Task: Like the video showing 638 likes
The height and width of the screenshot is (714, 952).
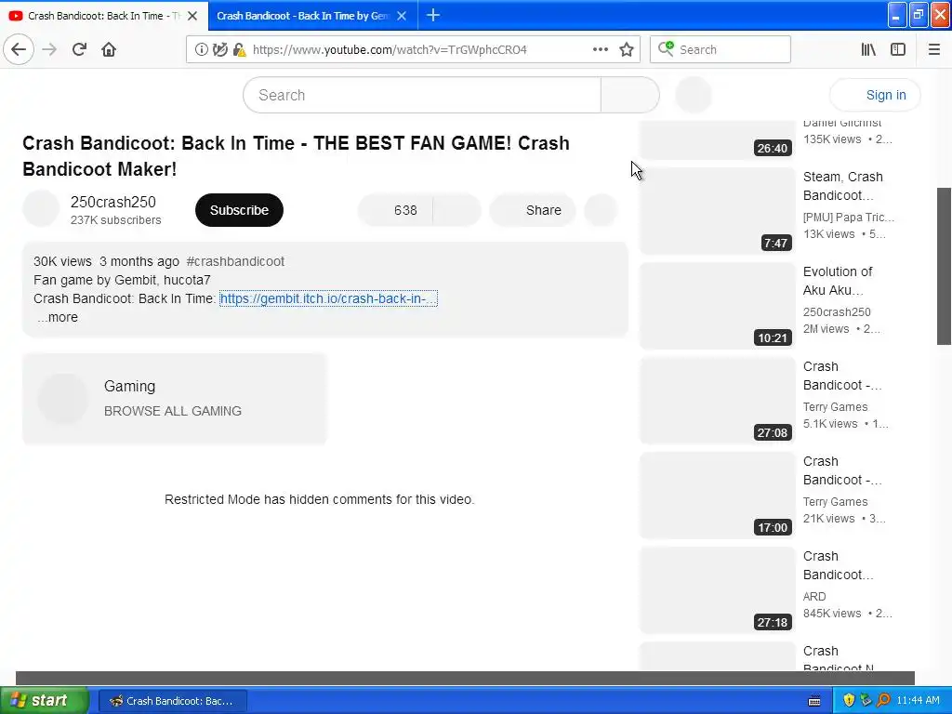Action: [395, 210]
